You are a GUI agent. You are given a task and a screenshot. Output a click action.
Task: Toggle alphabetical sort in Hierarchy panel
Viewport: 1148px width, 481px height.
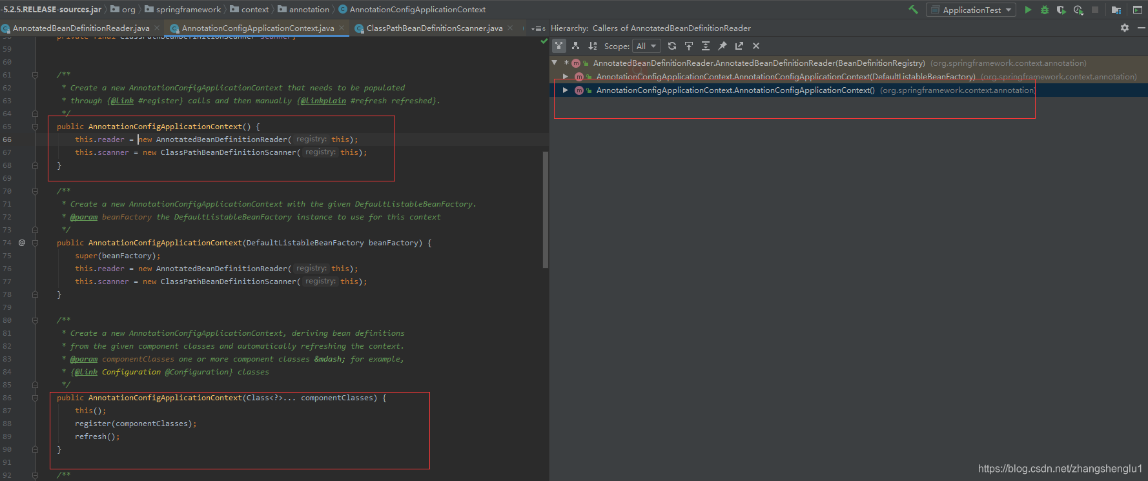tap(593, 46)
